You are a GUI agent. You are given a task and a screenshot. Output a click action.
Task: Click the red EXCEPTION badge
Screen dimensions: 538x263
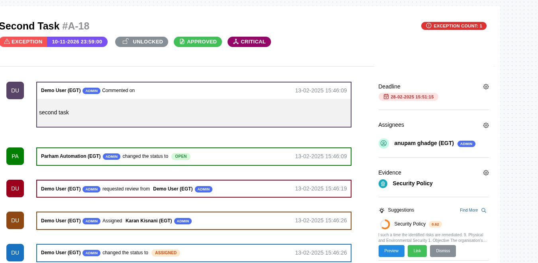pyautogui.click(x=23, y=42)
